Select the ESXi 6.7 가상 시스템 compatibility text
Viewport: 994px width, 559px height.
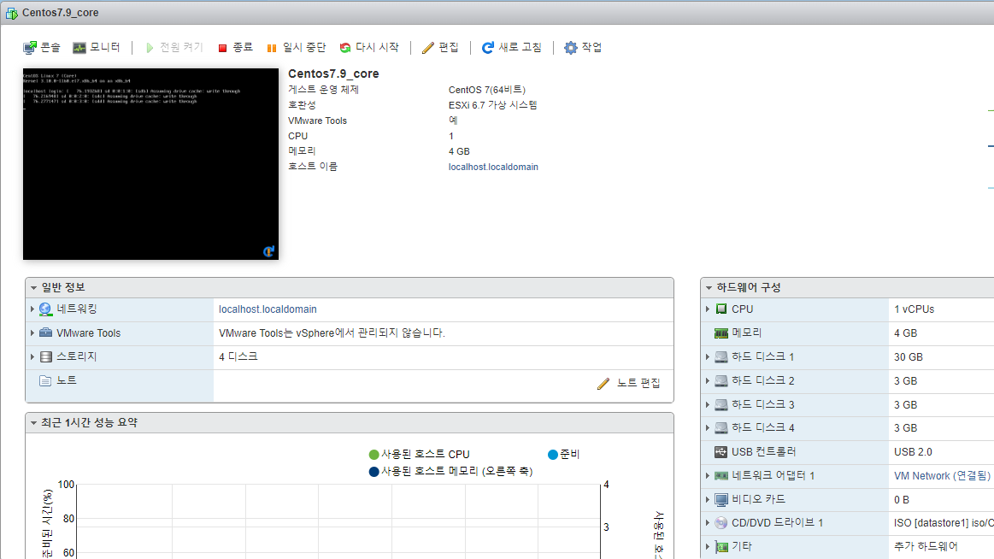[492, 105]
